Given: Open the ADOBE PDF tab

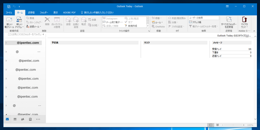Looking at the screenshot, I should (69, 13).
